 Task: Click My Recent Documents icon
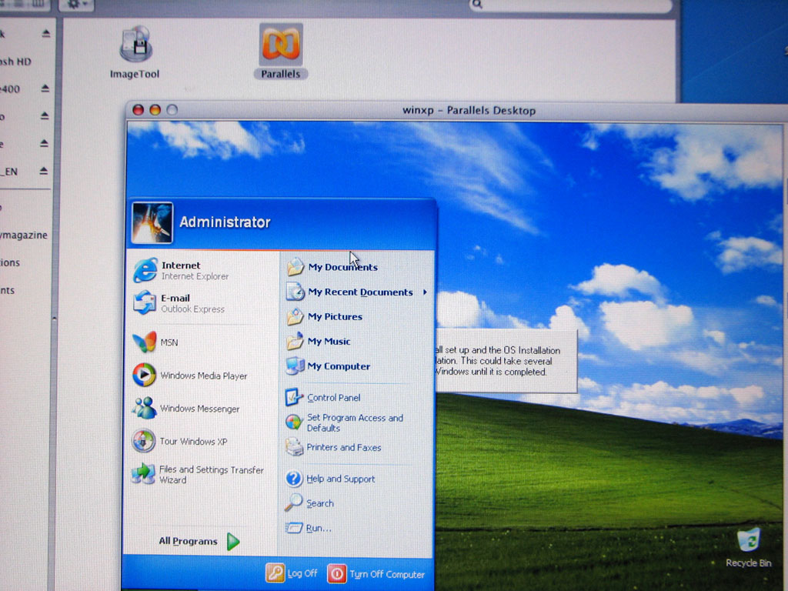pyautogui.click(x=295, y=292)
